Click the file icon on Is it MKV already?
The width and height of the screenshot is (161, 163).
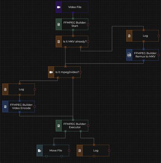(x=59, y=42)
